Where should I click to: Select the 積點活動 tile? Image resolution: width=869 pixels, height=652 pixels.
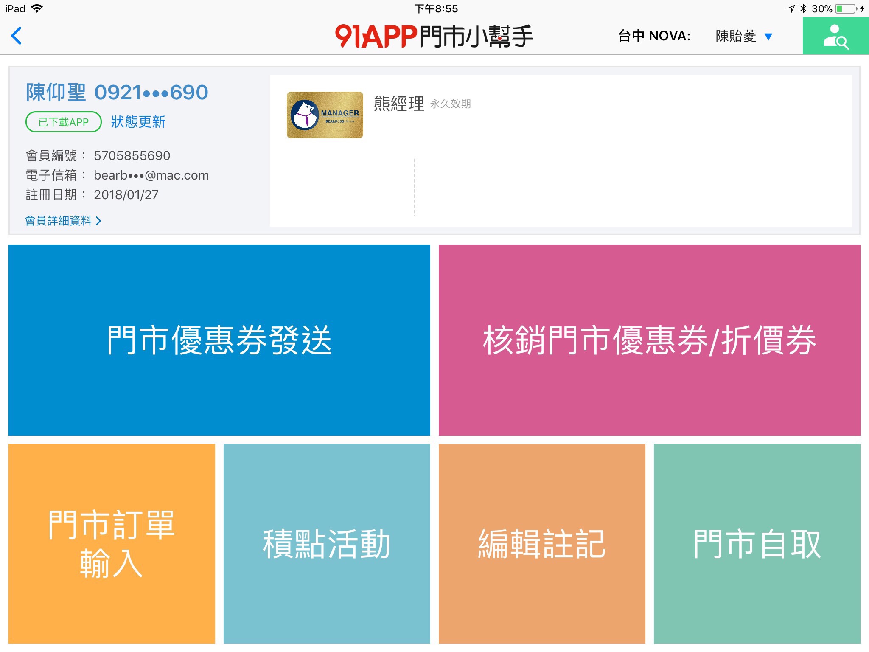pos(327,543)
